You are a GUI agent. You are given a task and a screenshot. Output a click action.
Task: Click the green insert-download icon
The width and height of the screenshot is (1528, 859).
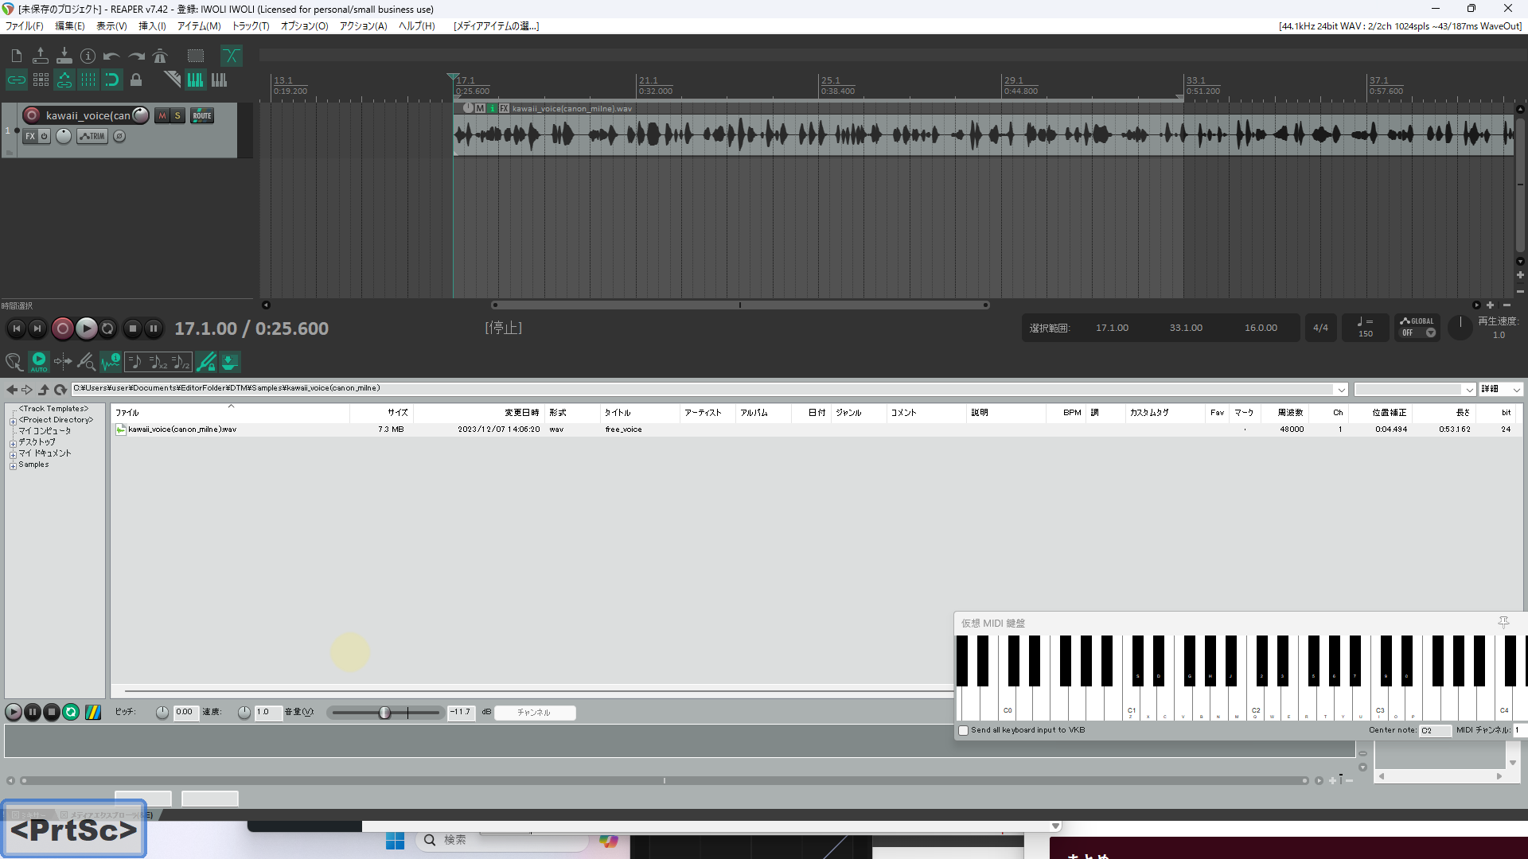point(229,363)
